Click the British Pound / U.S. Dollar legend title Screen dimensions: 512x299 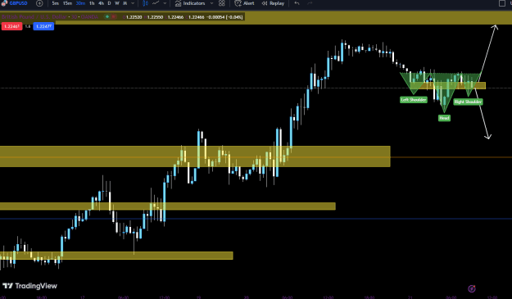point(34,16)
